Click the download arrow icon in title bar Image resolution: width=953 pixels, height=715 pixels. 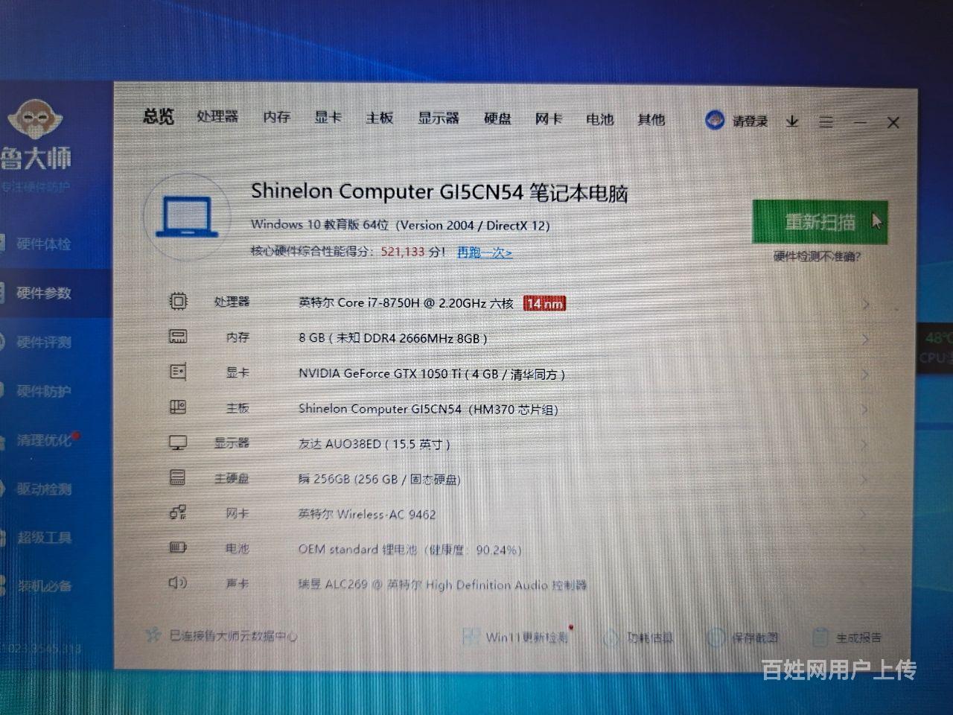[792, 121]
